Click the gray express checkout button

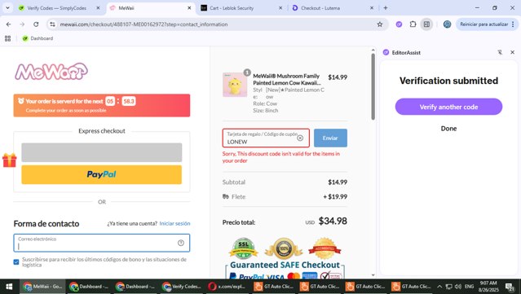coord(102,152)
